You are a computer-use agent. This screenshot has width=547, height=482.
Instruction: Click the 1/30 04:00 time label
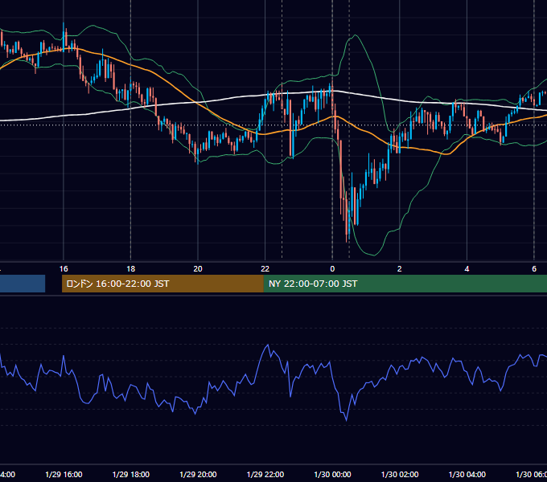(467, 474)
